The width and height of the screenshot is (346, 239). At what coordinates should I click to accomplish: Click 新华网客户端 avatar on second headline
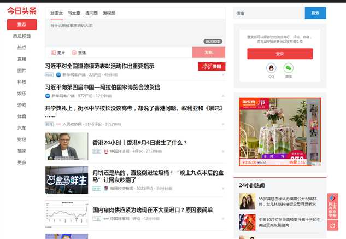pos(48,96)
